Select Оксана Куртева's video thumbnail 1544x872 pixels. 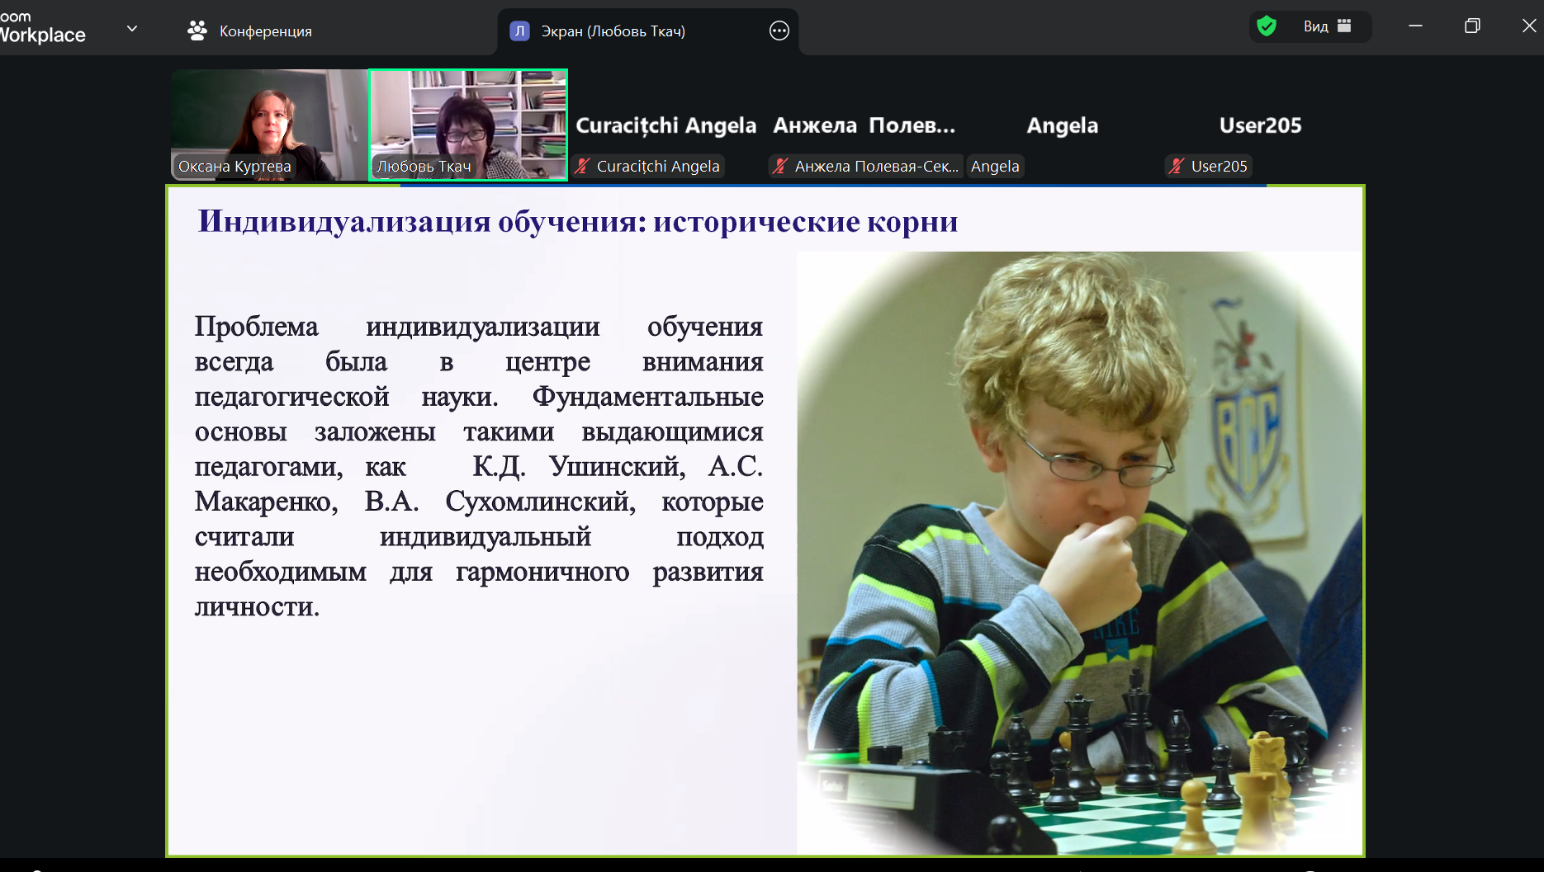click(268, 124)
